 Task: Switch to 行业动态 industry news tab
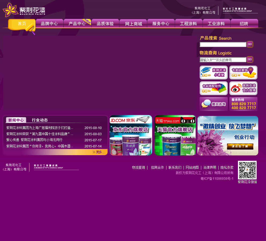(x=40, y=120)
